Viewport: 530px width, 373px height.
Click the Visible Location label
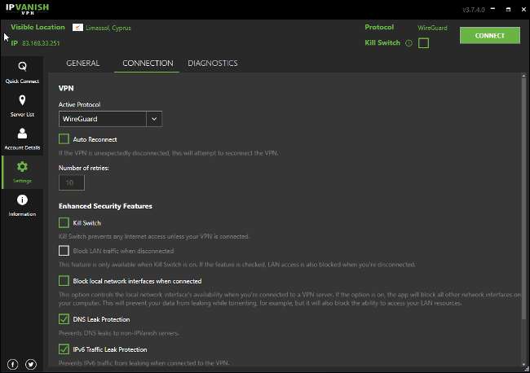[38, 27]
